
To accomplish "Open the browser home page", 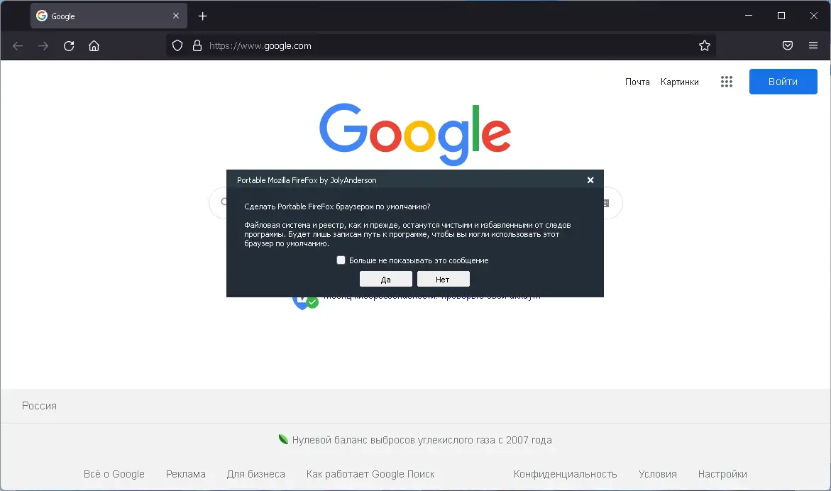I will click(94, 46).
